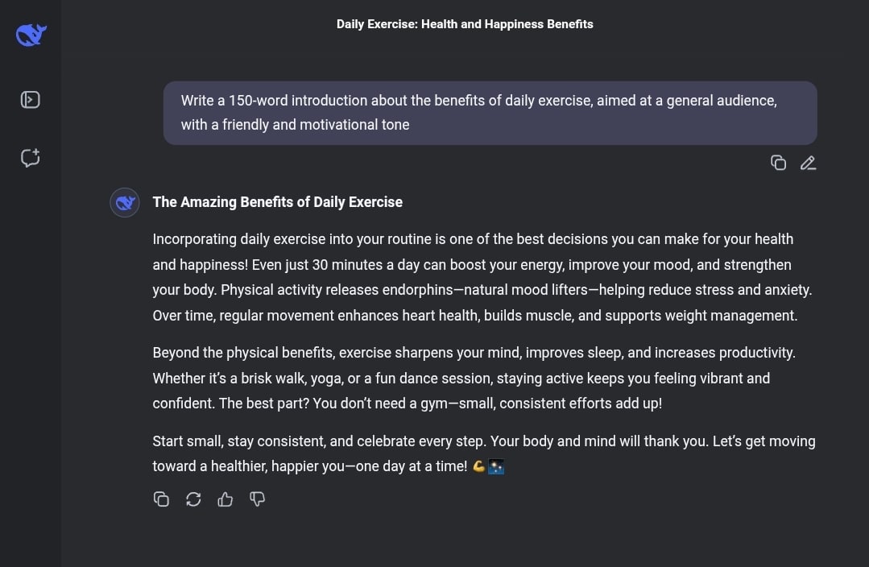This screenshot has height=567, width=869.
Task: Copy the assistant's response text
Action: (x=161, y=499)
